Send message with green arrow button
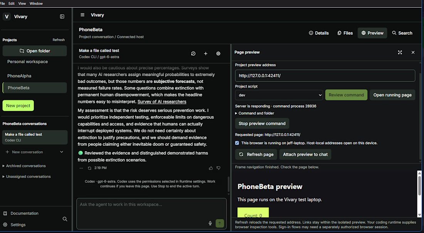 220,223
